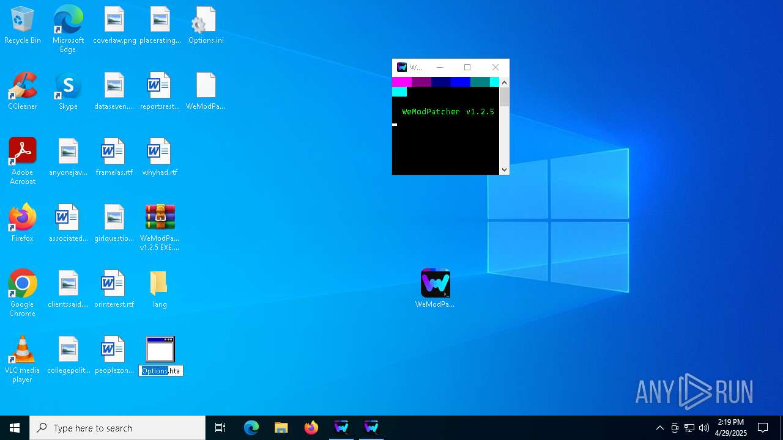Close the WeModPatcher console window

pos(495,67)
